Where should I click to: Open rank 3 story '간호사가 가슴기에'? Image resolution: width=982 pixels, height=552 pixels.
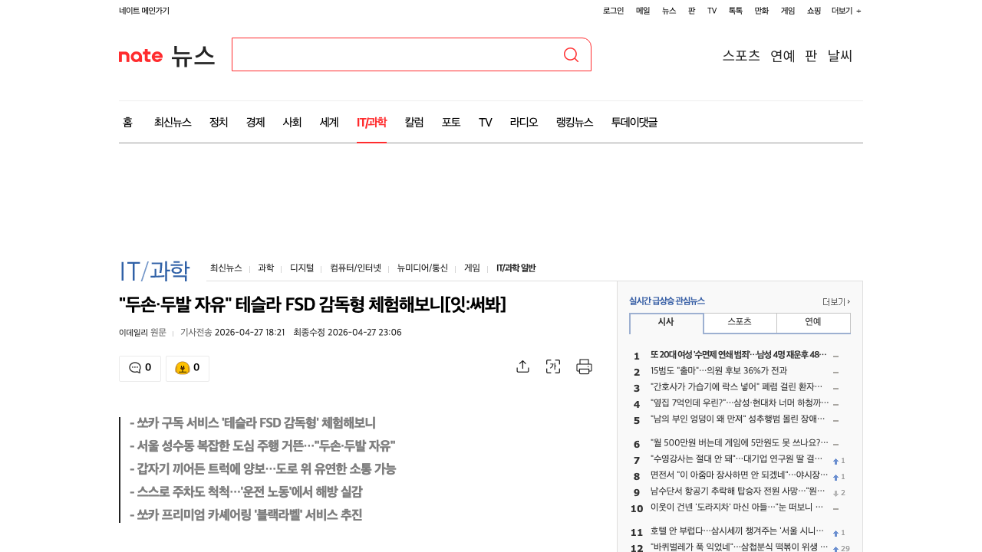click(x=736, y=387)
